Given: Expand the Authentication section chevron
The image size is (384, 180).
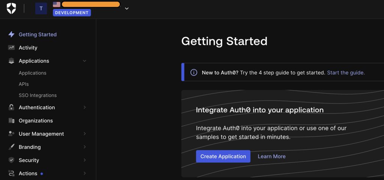Looking at the screenshot, I should coord(85,107).
